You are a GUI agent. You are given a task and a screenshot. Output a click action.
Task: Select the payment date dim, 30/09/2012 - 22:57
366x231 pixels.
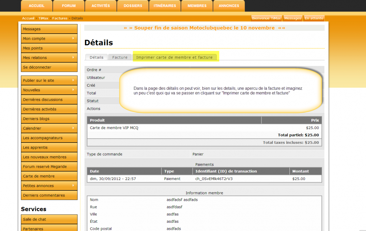113,179
